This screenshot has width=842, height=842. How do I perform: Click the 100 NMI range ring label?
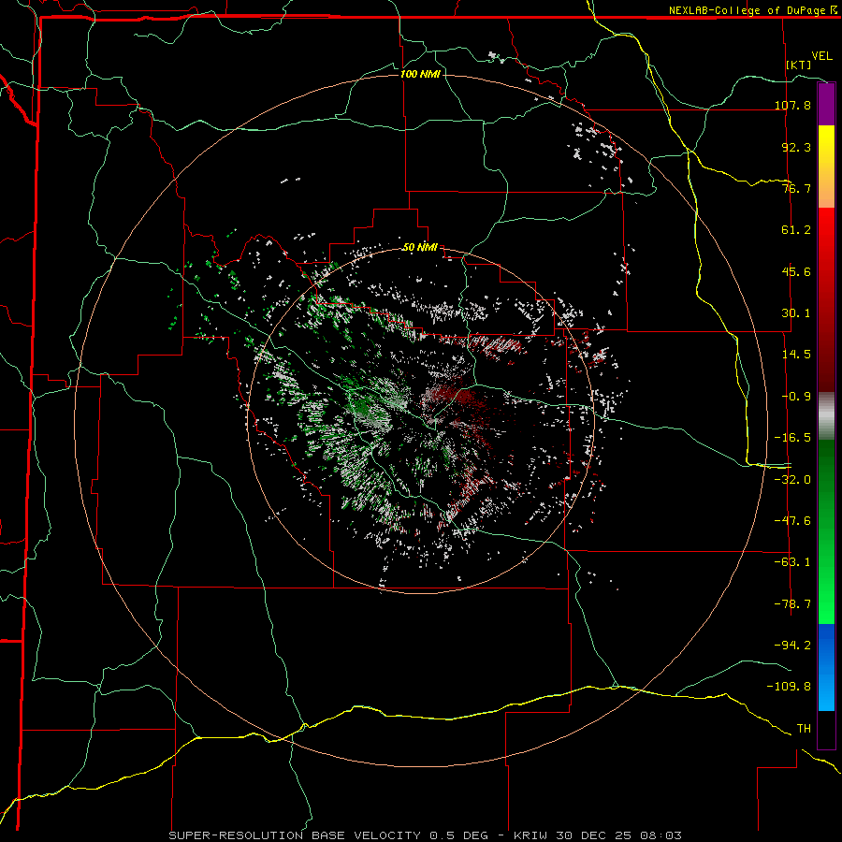[x=420, y=74]
